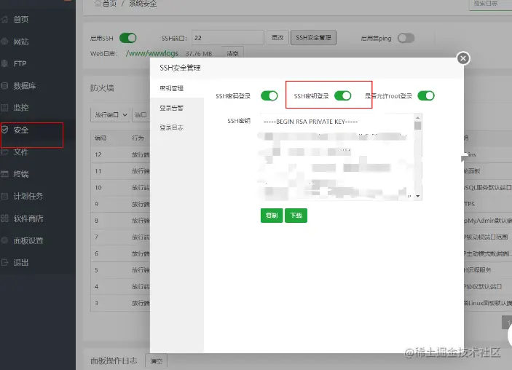Click the green 复制 copy button
Viewport: 512px width, 370px height.
point(272,216)
